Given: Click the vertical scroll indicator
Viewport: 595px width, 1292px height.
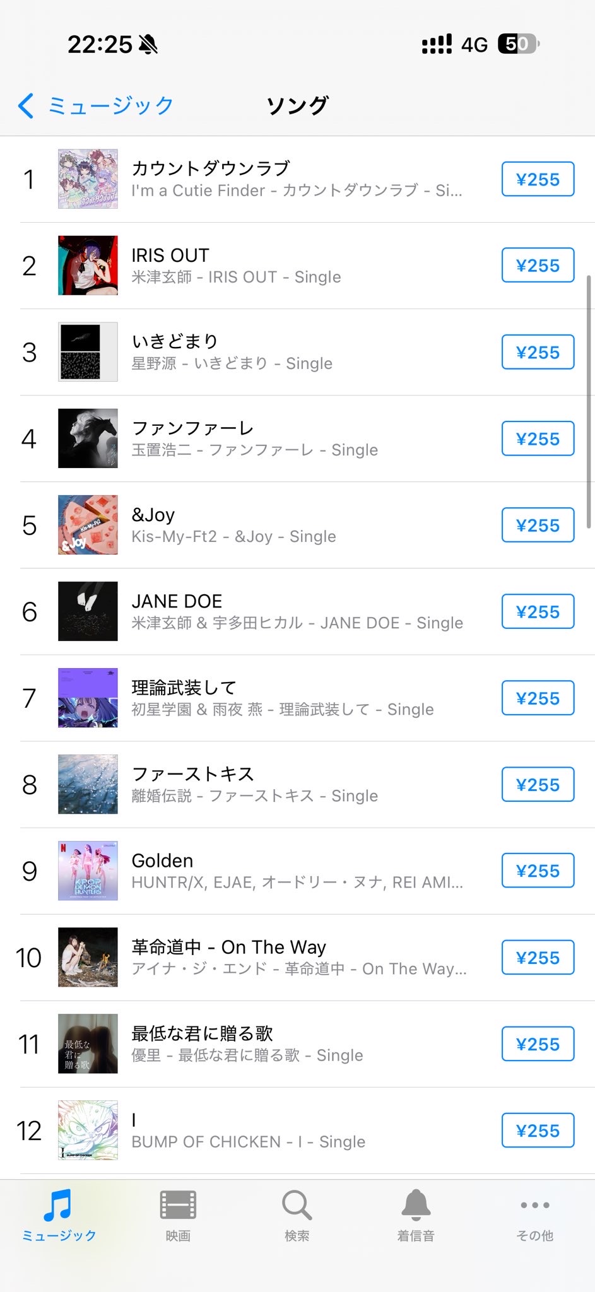Looking at the screenshot, I should click(589, 401).
